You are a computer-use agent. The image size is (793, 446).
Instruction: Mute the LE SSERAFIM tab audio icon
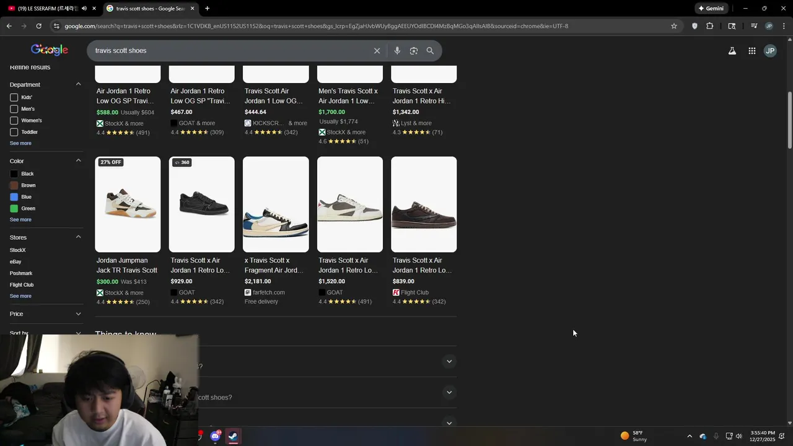point(84,9)
